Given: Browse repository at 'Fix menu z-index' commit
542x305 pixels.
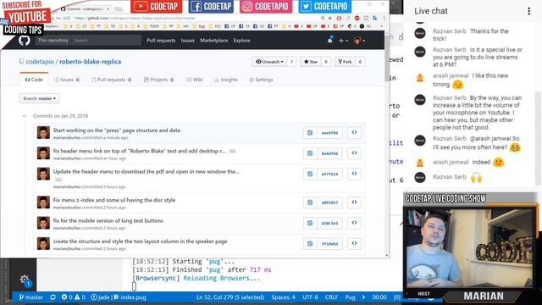Looking at the screenshot, I should (x=354, y=202).
